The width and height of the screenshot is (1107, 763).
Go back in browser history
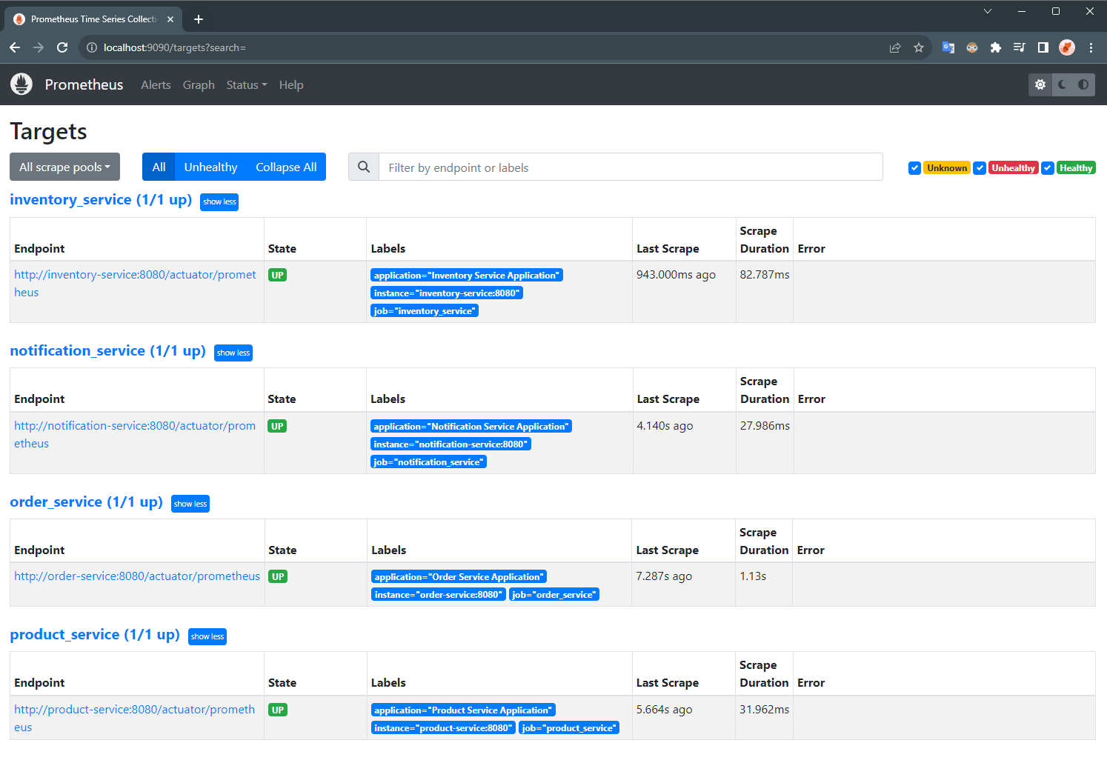coord(15,47)
